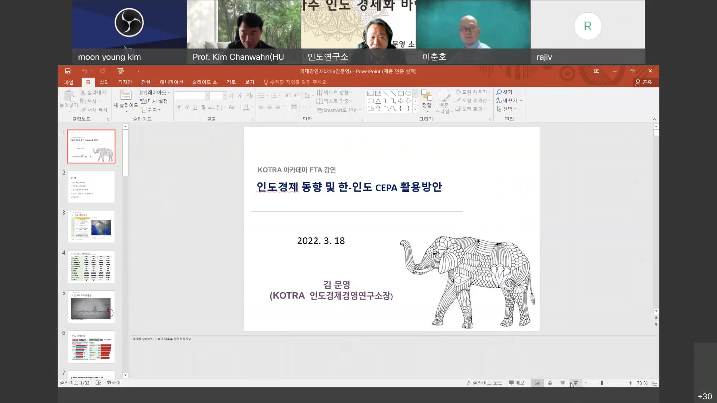Click the Share (공유) button
This screenshot has width=717, height=403.
click(644, 82)
